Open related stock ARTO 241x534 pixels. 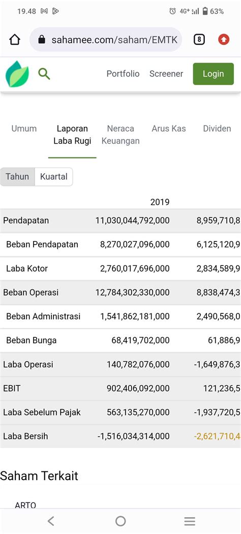click(25, 505)
